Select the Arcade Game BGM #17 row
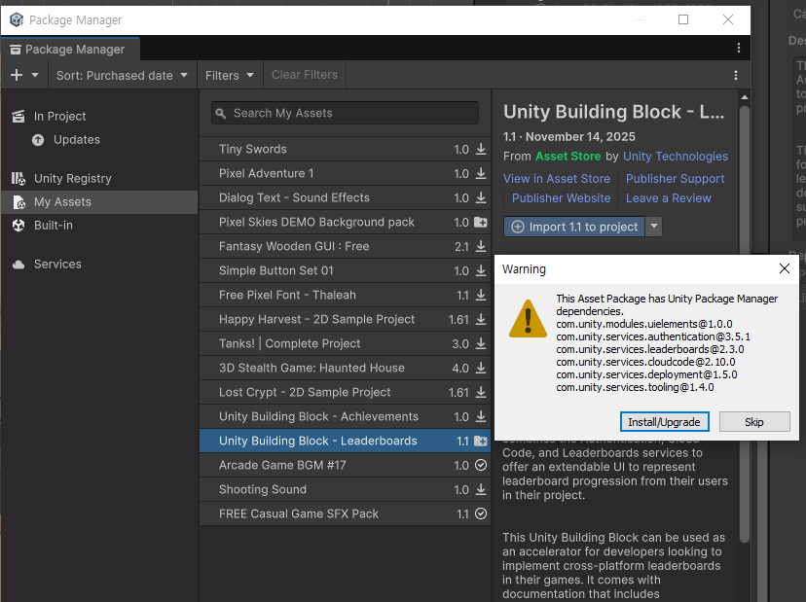 [x=345, y=465]
